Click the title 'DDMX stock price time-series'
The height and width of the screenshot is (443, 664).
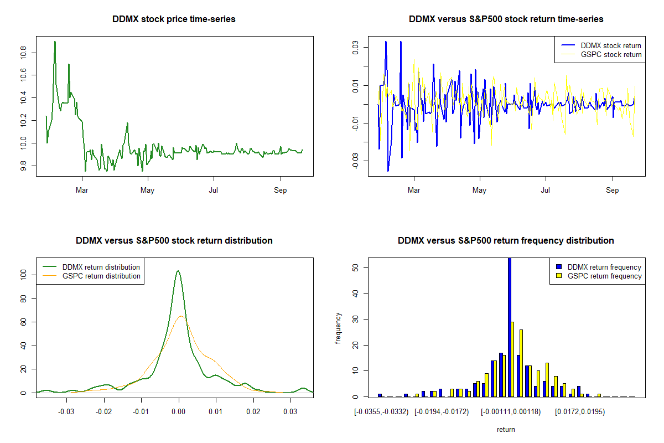[x=174, y=19]
